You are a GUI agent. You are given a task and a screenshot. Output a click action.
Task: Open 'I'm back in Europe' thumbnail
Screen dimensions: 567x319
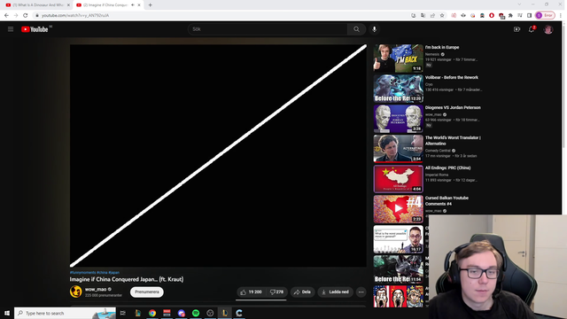398,58
